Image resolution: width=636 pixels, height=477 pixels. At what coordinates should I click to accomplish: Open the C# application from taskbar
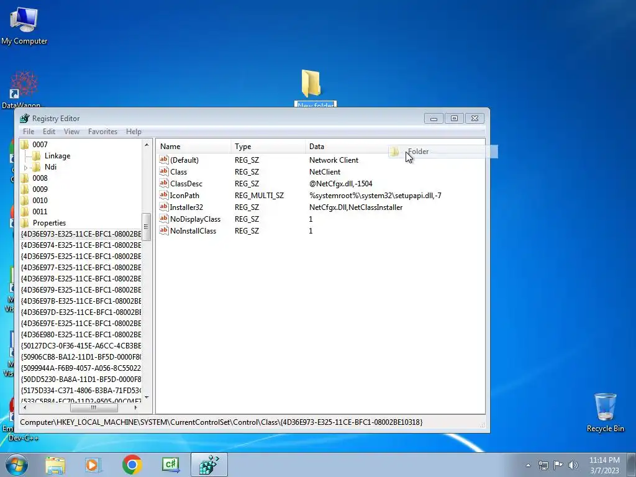click(171, 465)
